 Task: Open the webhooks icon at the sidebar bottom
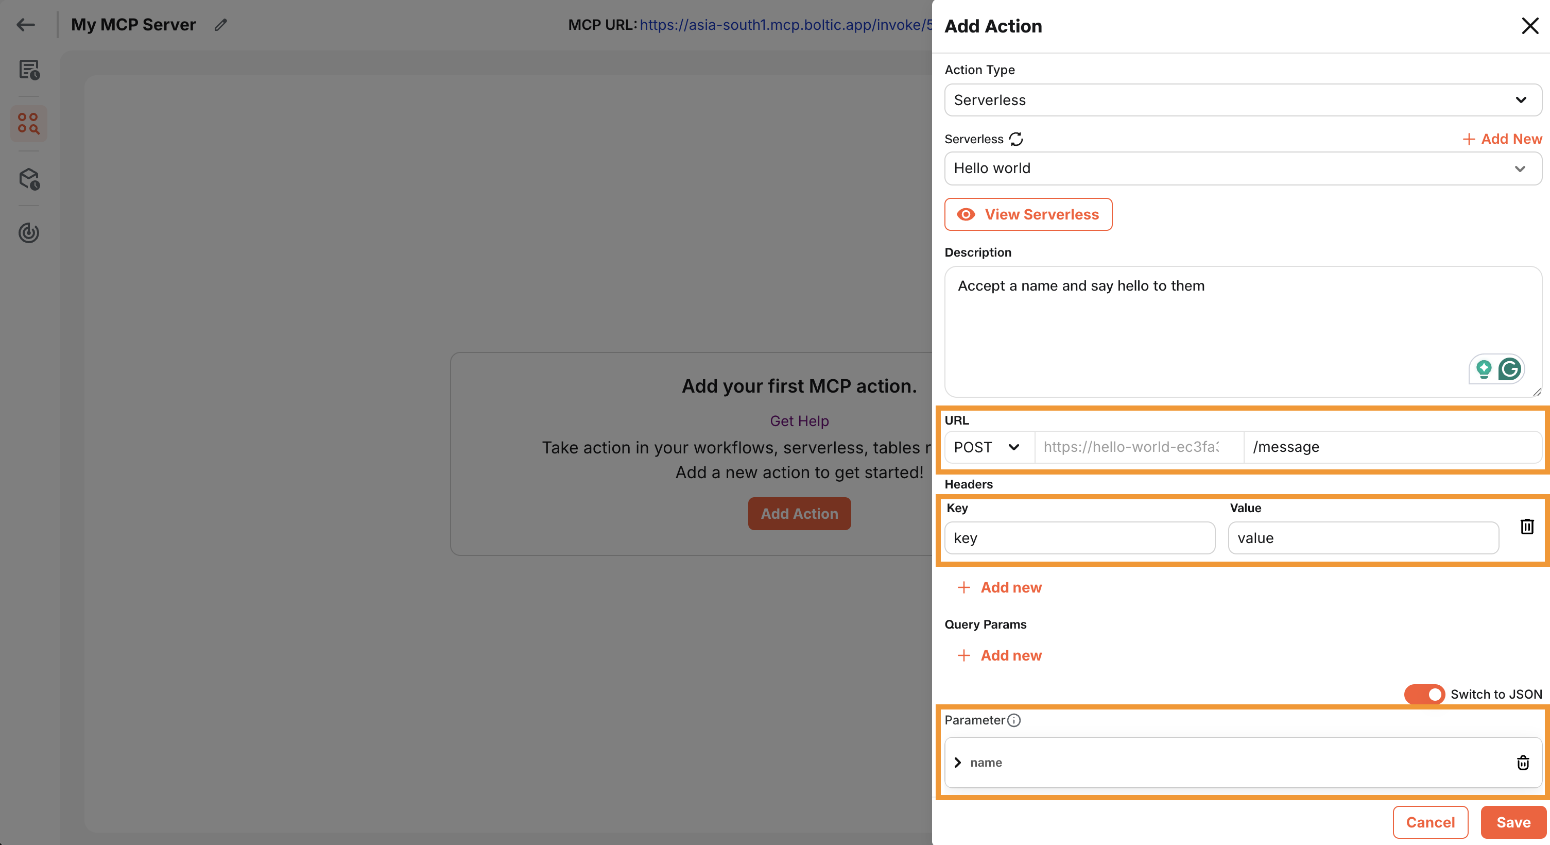[28, 233]
